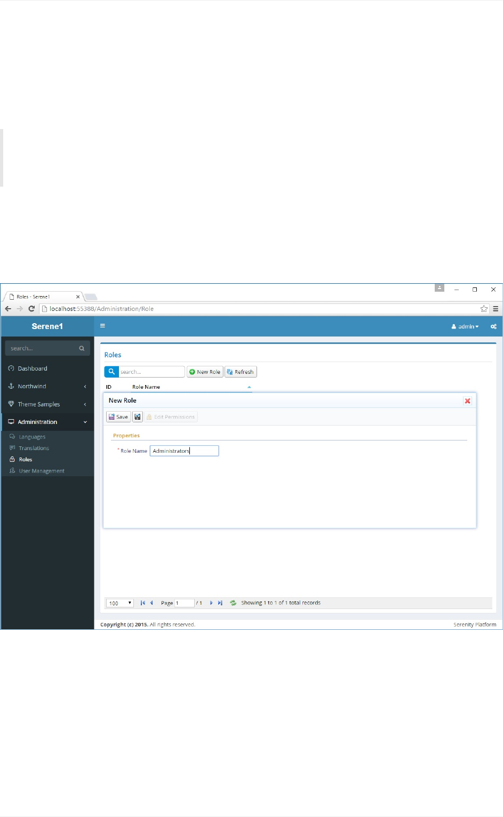Save the new role
The width and height of the screenshot is (503, 817).
118,417
